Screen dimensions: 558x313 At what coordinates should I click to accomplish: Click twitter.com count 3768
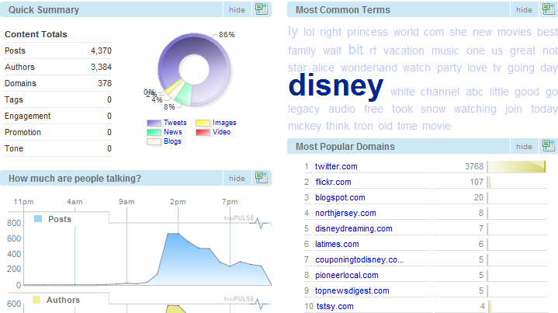click(x=474, y=166)
